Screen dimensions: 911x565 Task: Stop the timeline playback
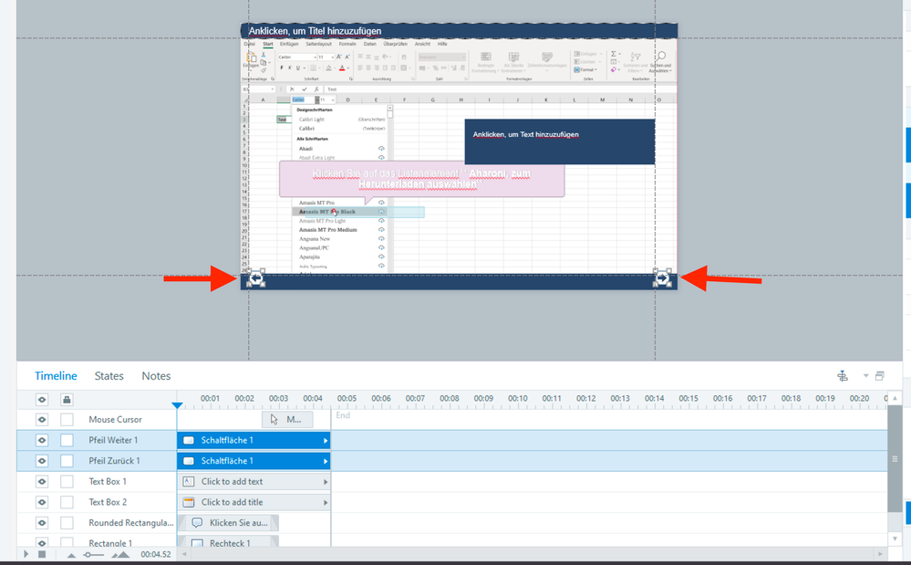[x=42, y=555]
